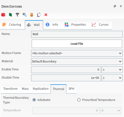Viewport: 124px width, 117px height.
Task: Click the search geometry magnifier icon
Action: coord(25,15)
